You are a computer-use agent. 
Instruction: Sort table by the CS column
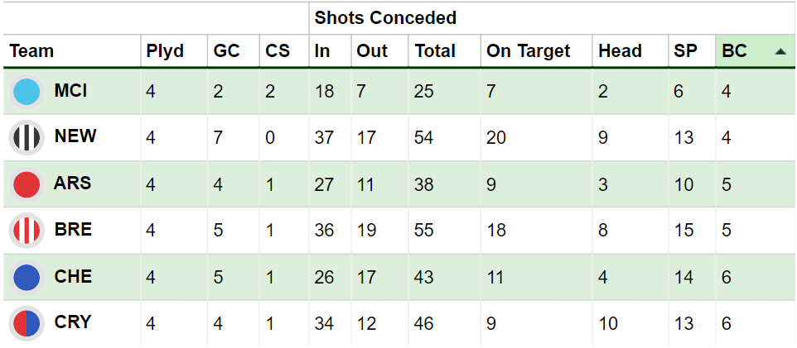(x=277, y=51)
